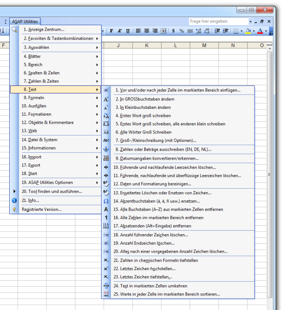The width and height of the screenshot is (282, 310).
Task: Open the Frage hier eingeben dropdown arrow
Action: coord(251,21)
